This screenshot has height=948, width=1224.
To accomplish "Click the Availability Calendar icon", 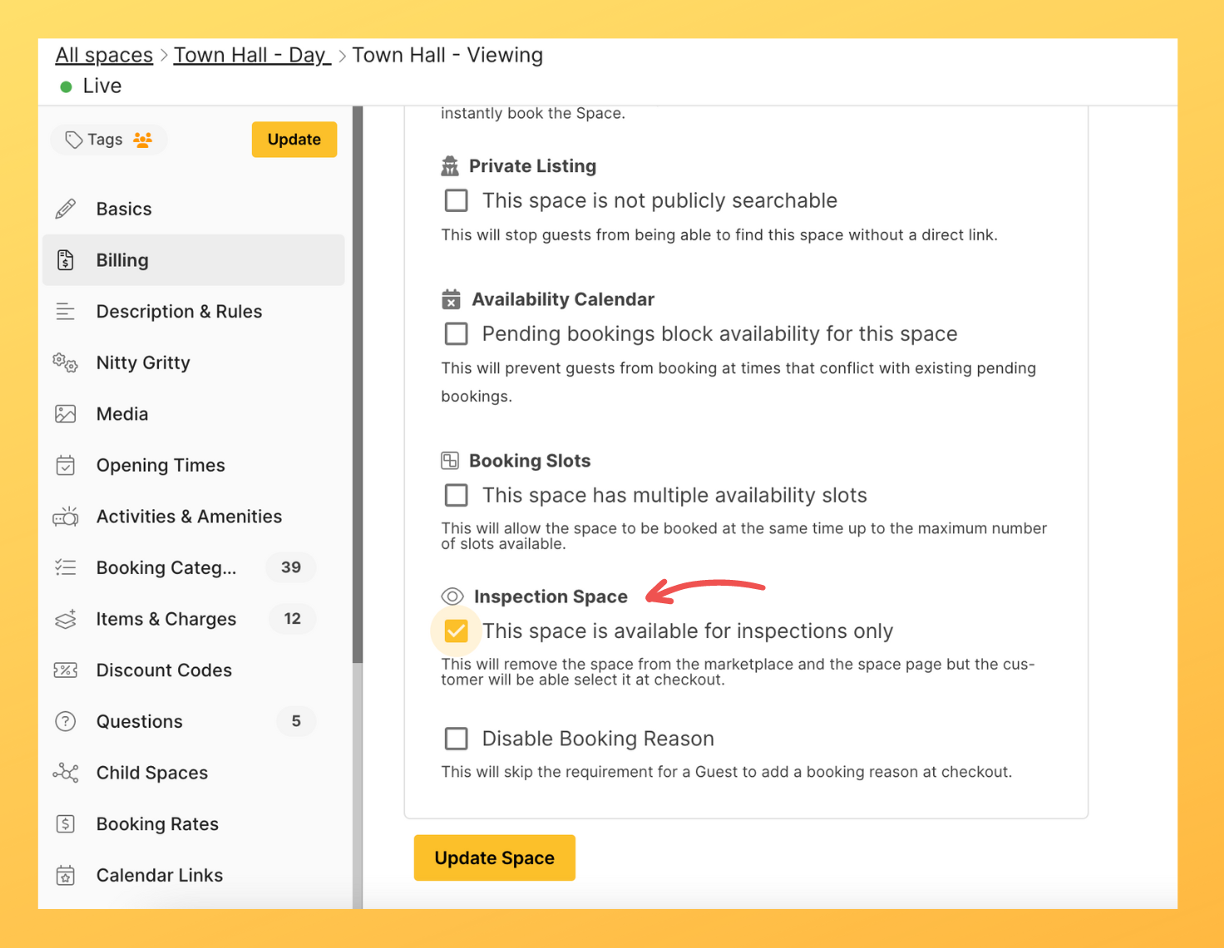I will [x=451, y=299].
